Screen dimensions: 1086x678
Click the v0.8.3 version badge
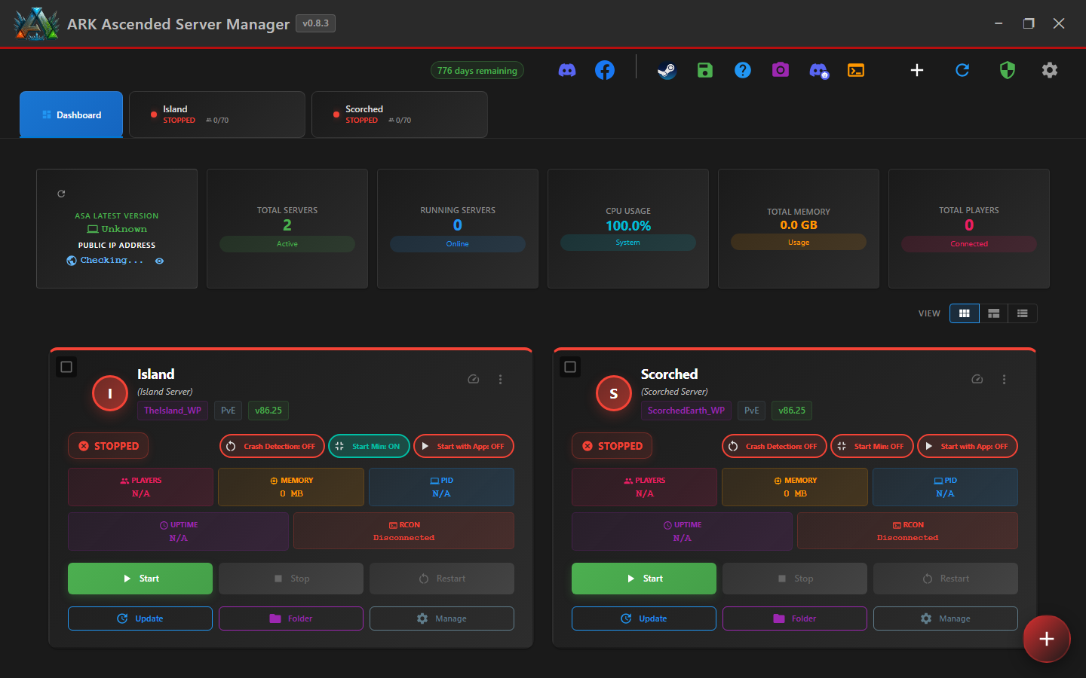(315, 23)
